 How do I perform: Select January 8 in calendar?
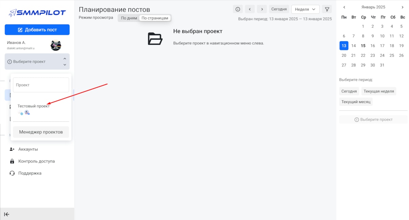click(x=363, y=36)
